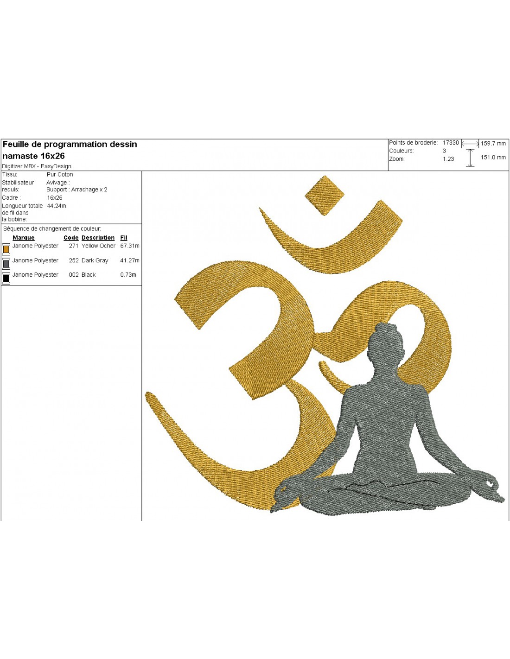Click the height value 151.0 mm
This screenshot has width=510, height=659.
click(493, 158)
